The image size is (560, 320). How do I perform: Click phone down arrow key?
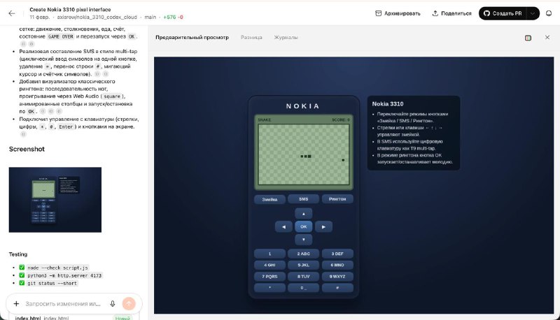click(x=304, y=240)
